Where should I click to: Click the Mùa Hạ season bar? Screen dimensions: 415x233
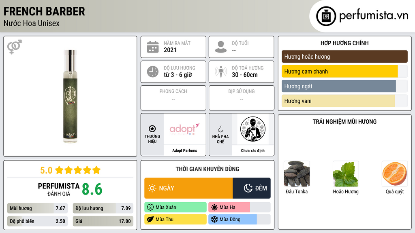[x=239, y=207]
